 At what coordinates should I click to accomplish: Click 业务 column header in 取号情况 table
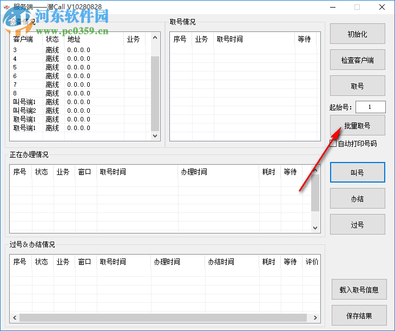pyautogui.click(x=202, y=39)
